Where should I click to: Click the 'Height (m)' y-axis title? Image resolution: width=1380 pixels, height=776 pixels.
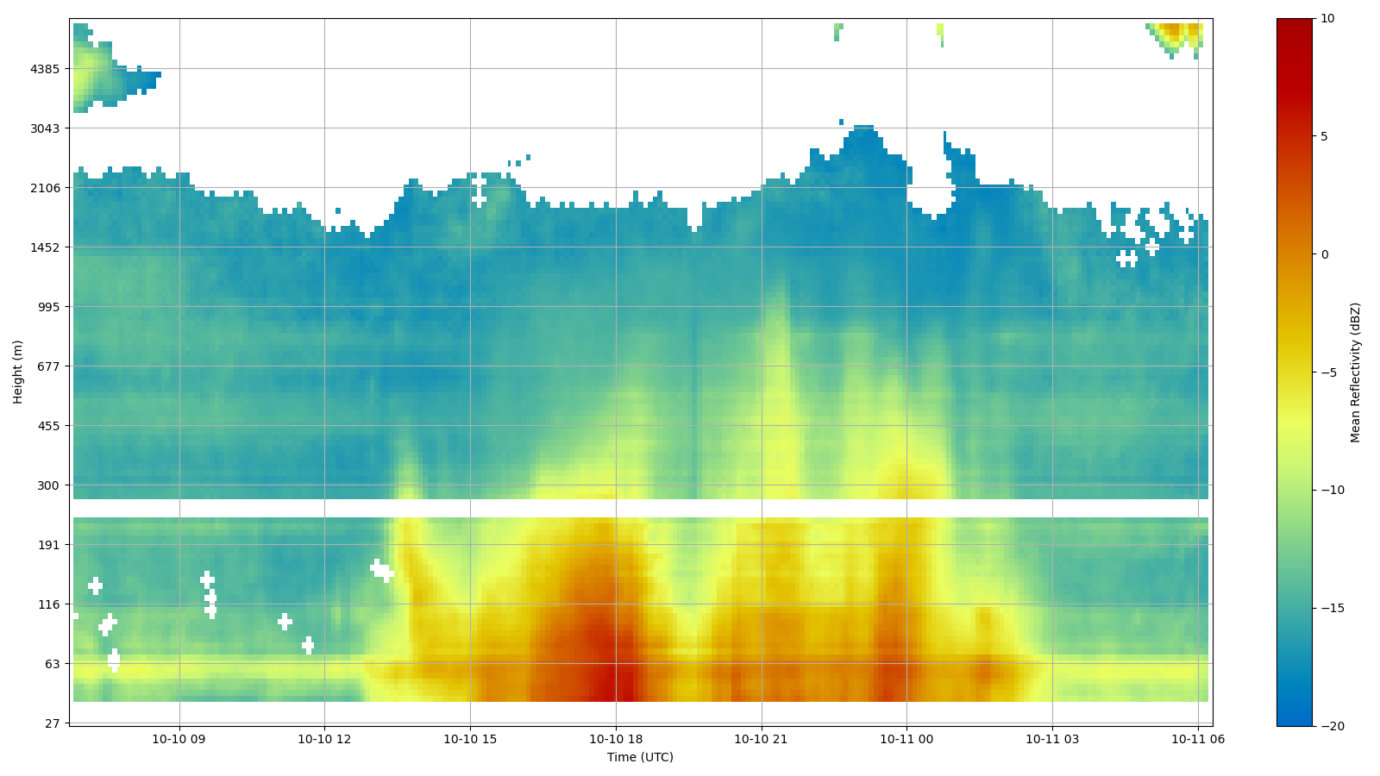[18, 372]
